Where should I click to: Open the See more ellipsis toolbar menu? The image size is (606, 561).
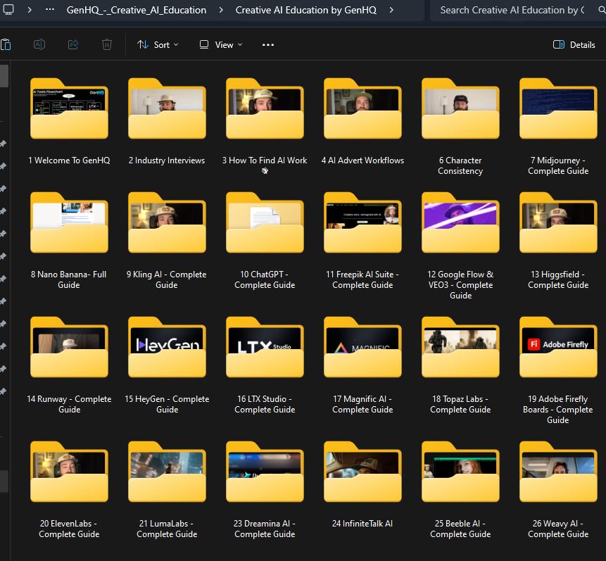pos(267,44)
